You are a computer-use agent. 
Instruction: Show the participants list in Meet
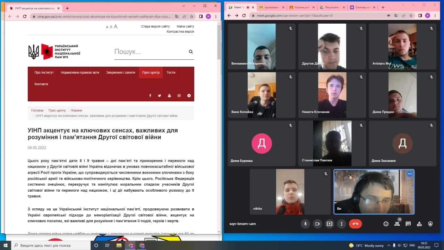[x=397, y=224]
